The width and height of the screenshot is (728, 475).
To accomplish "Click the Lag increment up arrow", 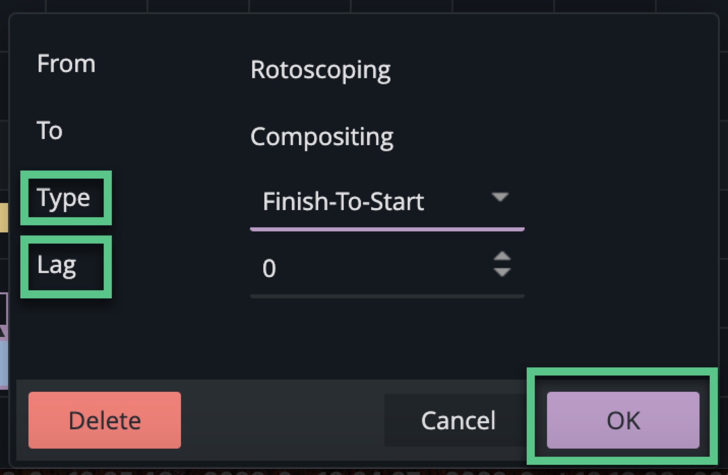I will pos(502,257).
